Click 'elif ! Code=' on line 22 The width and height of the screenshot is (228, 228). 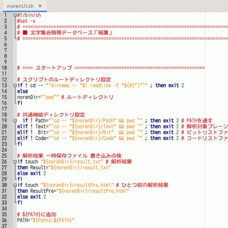(x=33, y=138)
